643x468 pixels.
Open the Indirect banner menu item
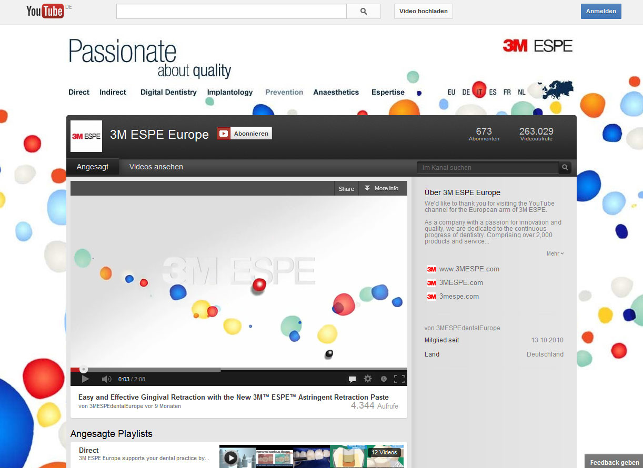(x=113, y=92)
